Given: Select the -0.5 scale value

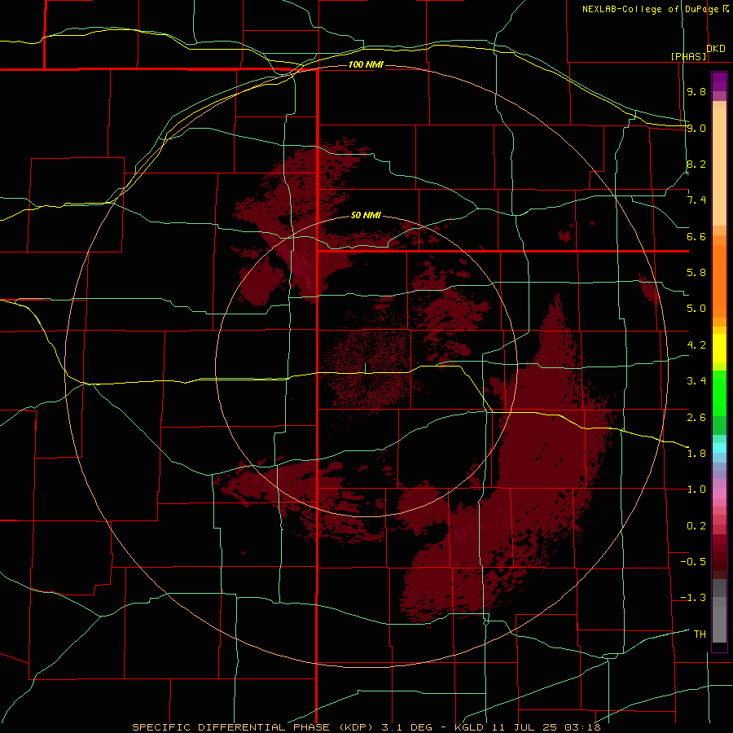Looking at the screenshot, I should 693,561.
